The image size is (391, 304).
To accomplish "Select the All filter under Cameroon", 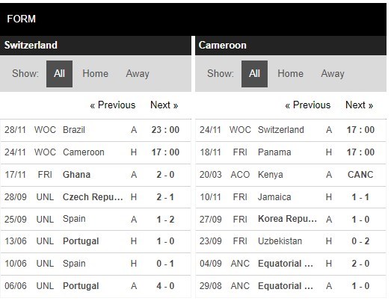I will tap(254, 74).
